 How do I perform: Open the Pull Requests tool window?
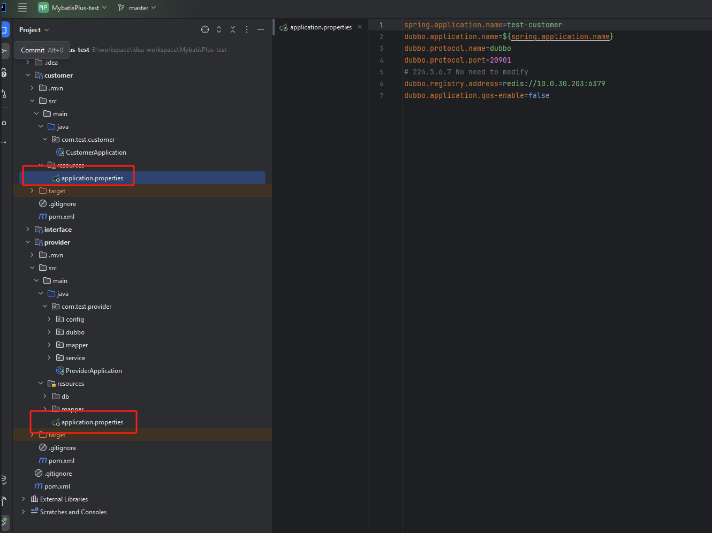[x=4, y=94]
